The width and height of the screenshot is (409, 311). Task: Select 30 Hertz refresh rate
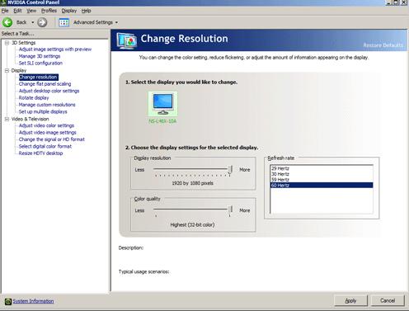coord(322,174)
